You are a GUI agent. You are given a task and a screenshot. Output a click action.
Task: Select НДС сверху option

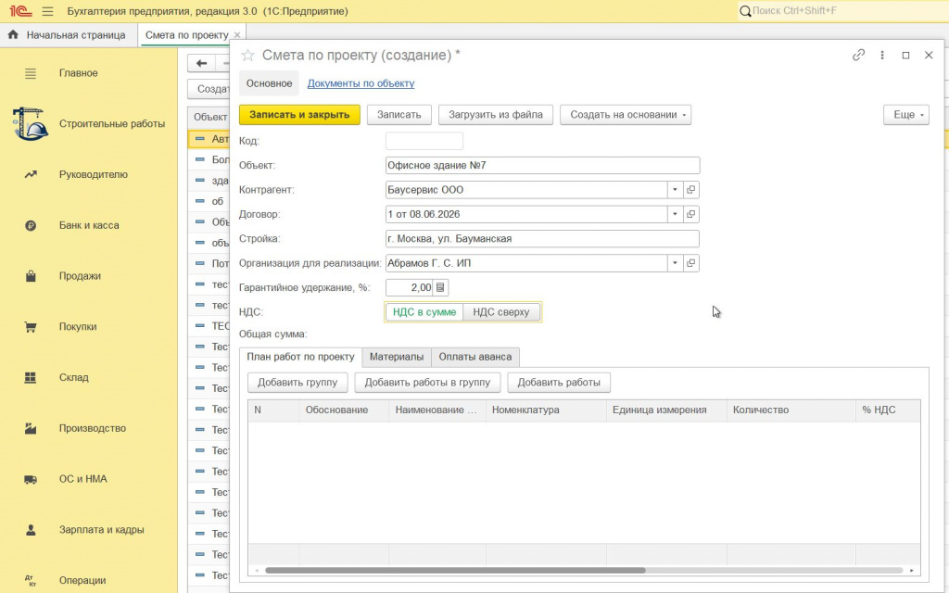[x=501, y=312]
